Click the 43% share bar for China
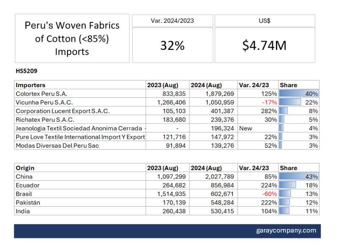The width and height of the screenshot is (338, 251). (299, 176)
